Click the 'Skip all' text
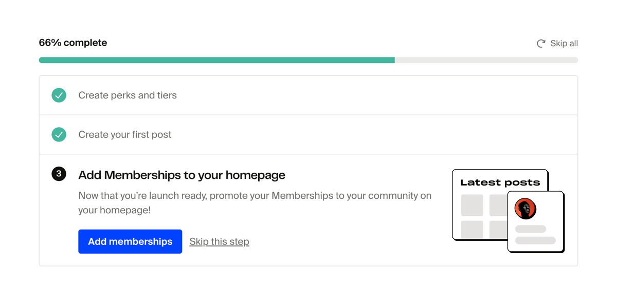 point(564,44)
